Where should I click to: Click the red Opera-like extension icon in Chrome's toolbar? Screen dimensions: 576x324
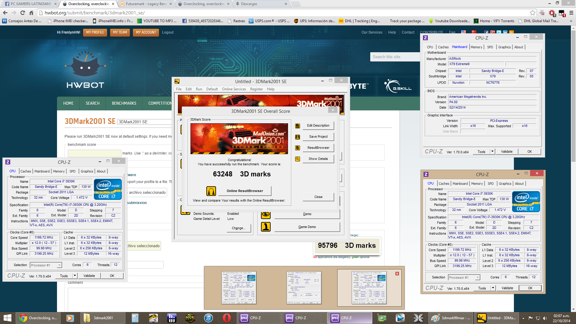pos(552,13)
